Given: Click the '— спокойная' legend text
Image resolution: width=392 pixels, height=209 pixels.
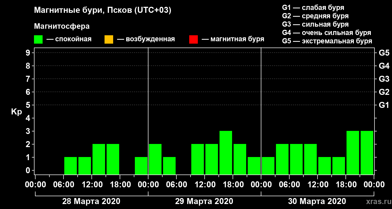Looking at the screenshot, I should (69, 39).
